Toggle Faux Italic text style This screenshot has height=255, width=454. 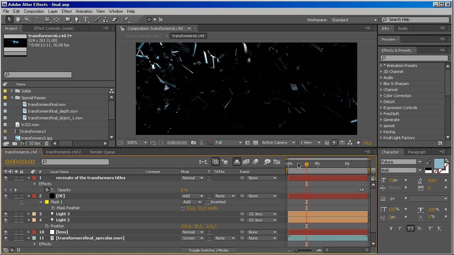401,228
